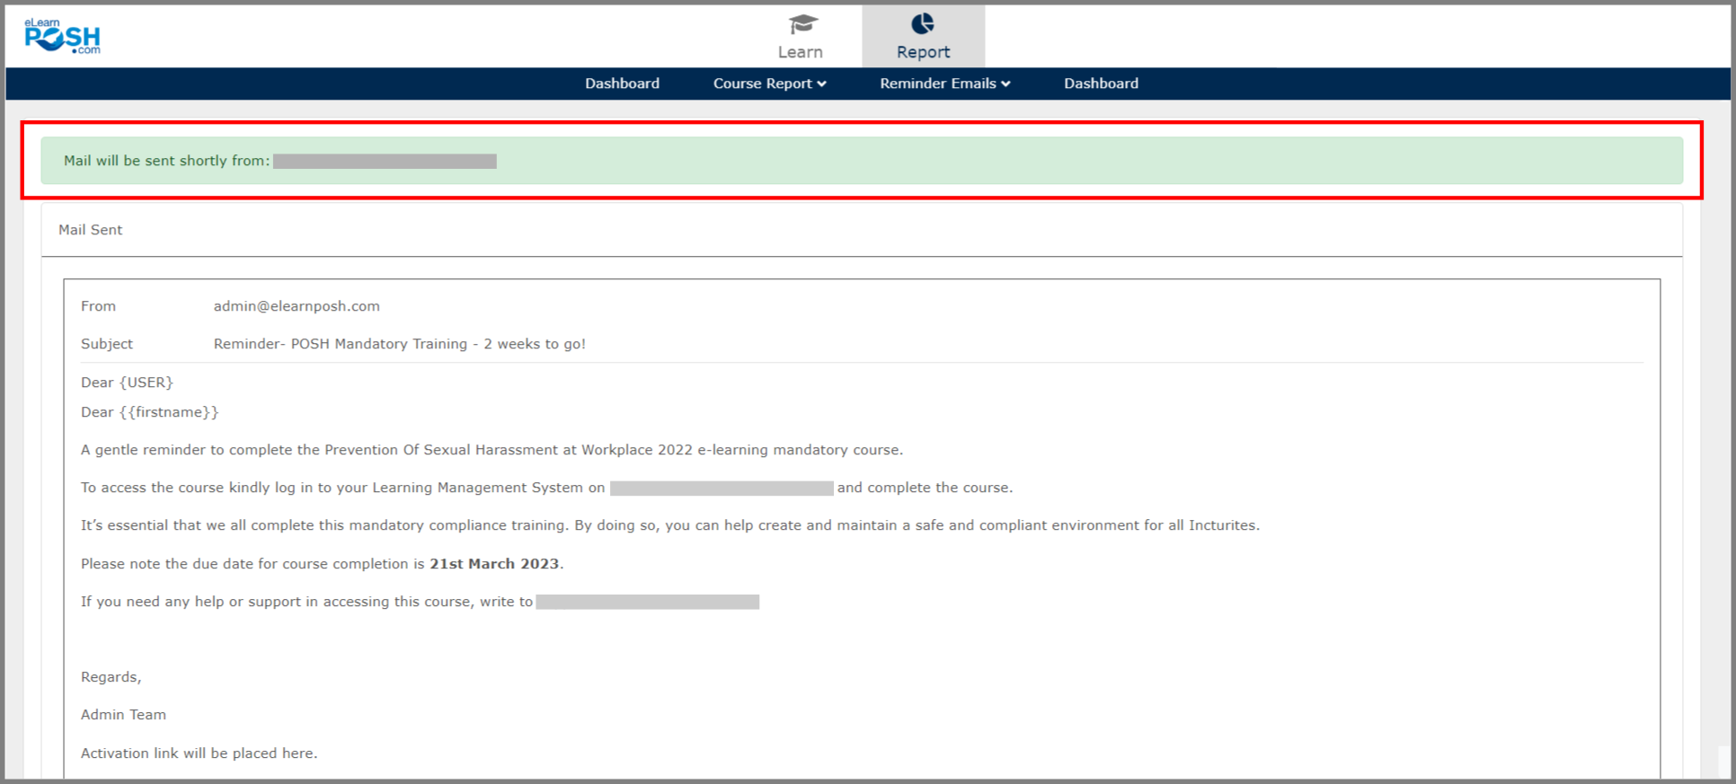1736x784 pixels.
Task: Switch to the Report tab label
Action: tap(923, 52)
